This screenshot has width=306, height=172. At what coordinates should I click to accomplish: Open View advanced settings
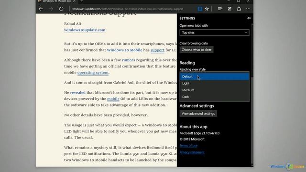[x=198, y=114]
